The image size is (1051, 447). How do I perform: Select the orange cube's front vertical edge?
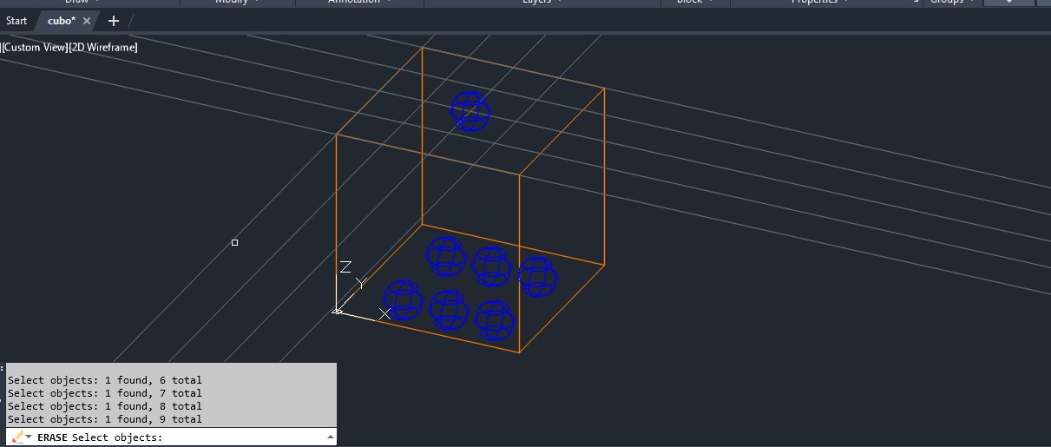pos(519,260)
